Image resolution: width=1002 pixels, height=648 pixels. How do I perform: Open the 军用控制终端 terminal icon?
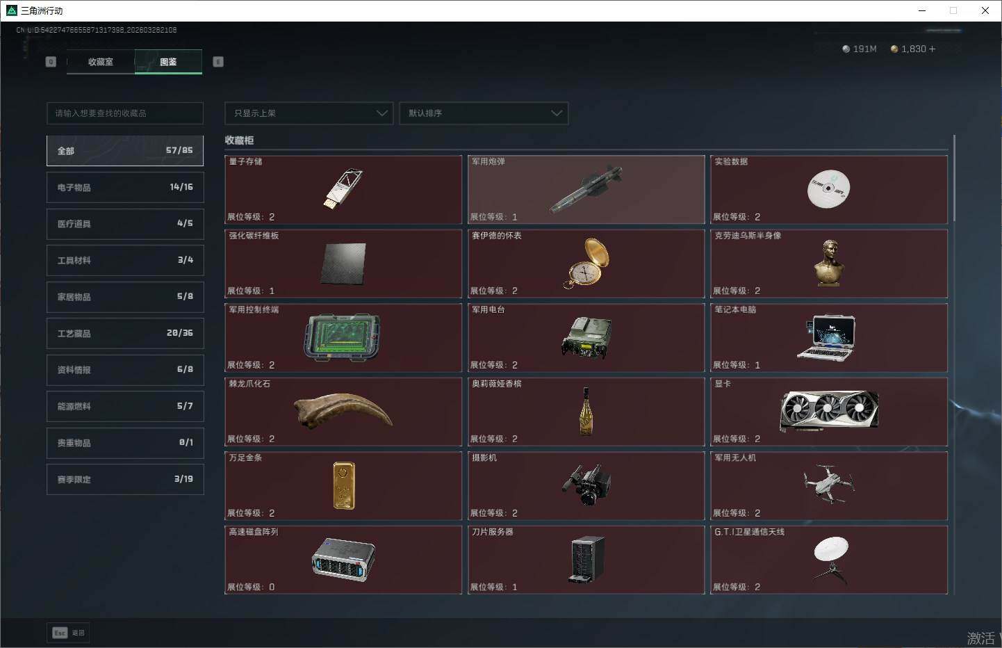click(x=343, y=337)
